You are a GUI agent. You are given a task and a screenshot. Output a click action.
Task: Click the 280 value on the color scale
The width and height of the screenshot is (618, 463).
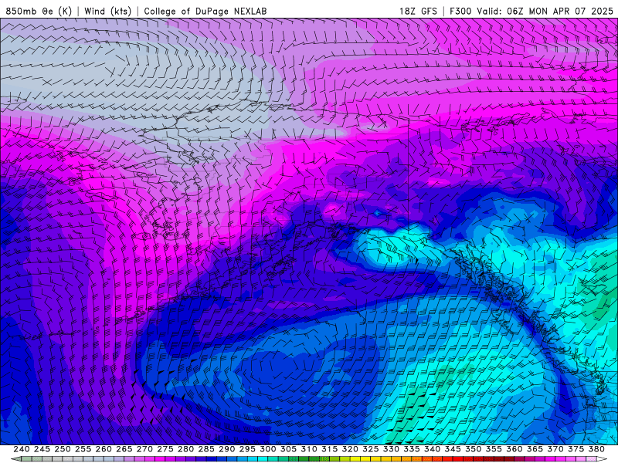(x=185, y=449)
